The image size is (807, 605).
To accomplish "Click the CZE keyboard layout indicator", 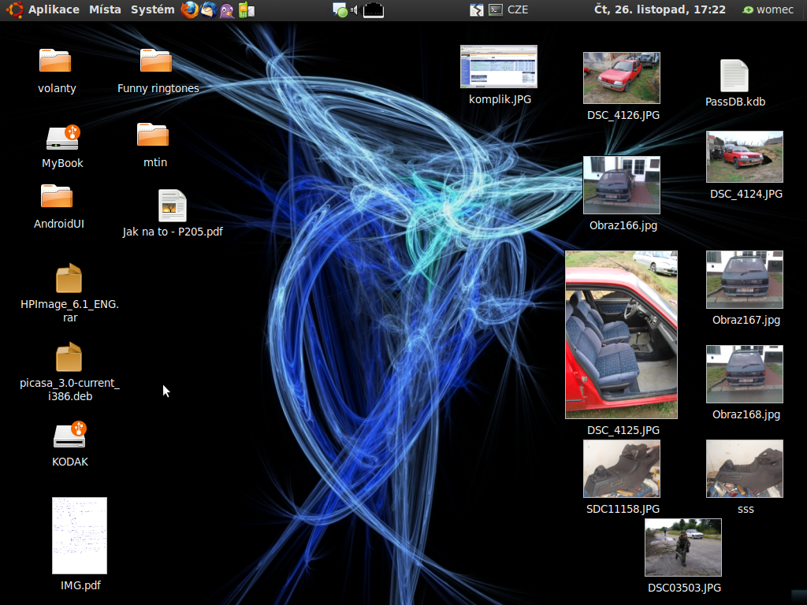I will [x=518, y=9].
